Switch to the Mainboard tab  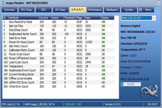(112, 10)
